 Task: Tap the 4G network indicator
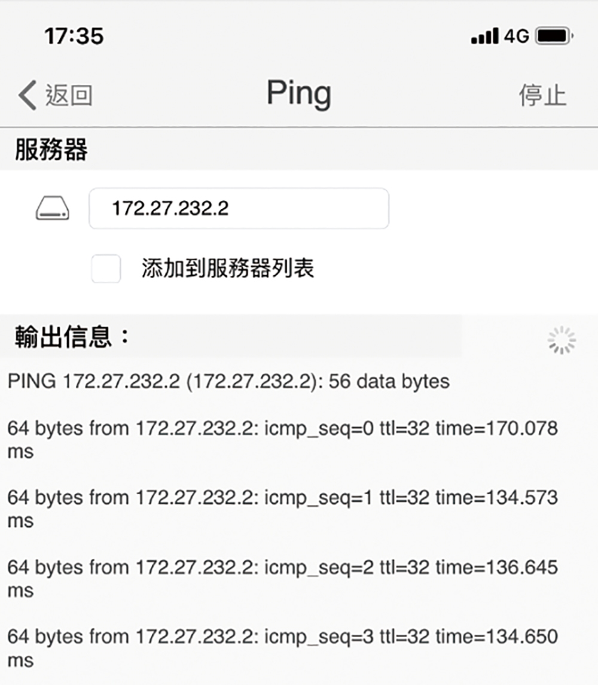[517, 36]
